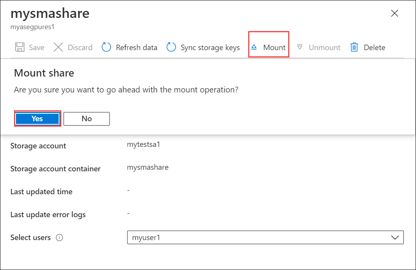The image size is (416, 270).
Task: Click the mytestsa1 storage account value
Action: [x=144, y=145]
